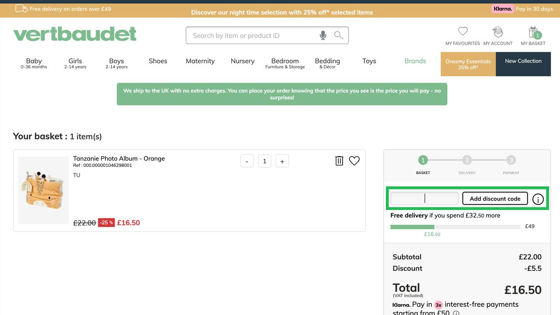
Task: Click Pay in 30 days text
Action: coord(534,9)
